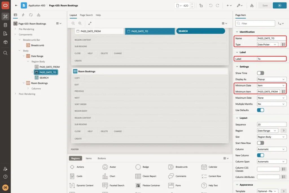Screen dimensions: 289x193
Task: Open the Minimum Date dropdown
Action: pos(272,85)
